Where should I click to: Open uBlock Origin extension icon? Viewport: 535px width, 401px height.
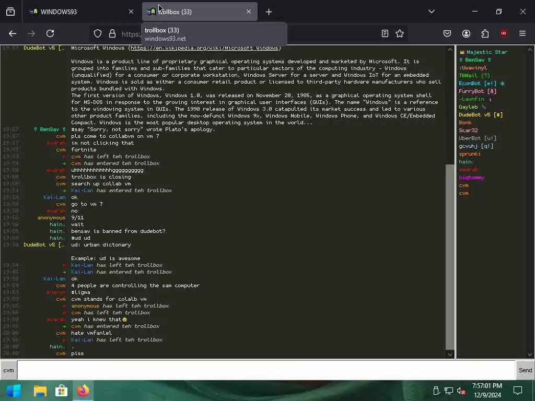[x=504, y=33]
